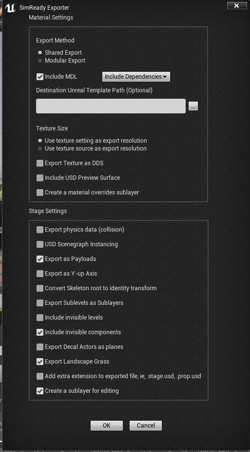The height and width of the screenshot is (452, 250).
Task: Click the Cancel button
Action: pyautogui.click(x=146, y=426)
